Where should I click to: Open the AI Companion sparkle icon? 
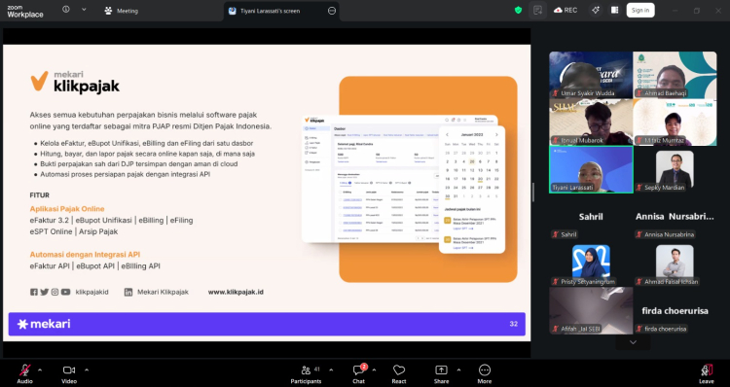tap(596, 11)
